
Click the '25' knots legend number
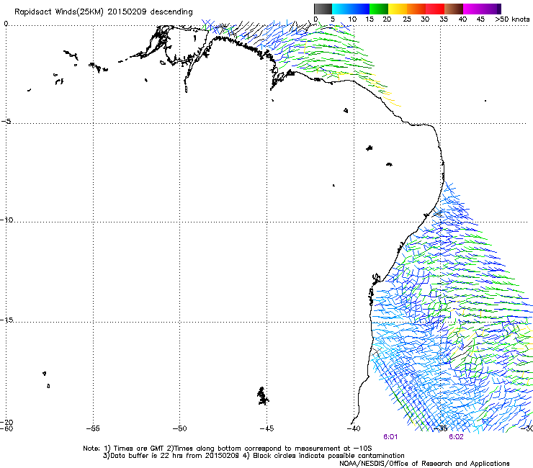pyautogui.click(x=407, y=19)
